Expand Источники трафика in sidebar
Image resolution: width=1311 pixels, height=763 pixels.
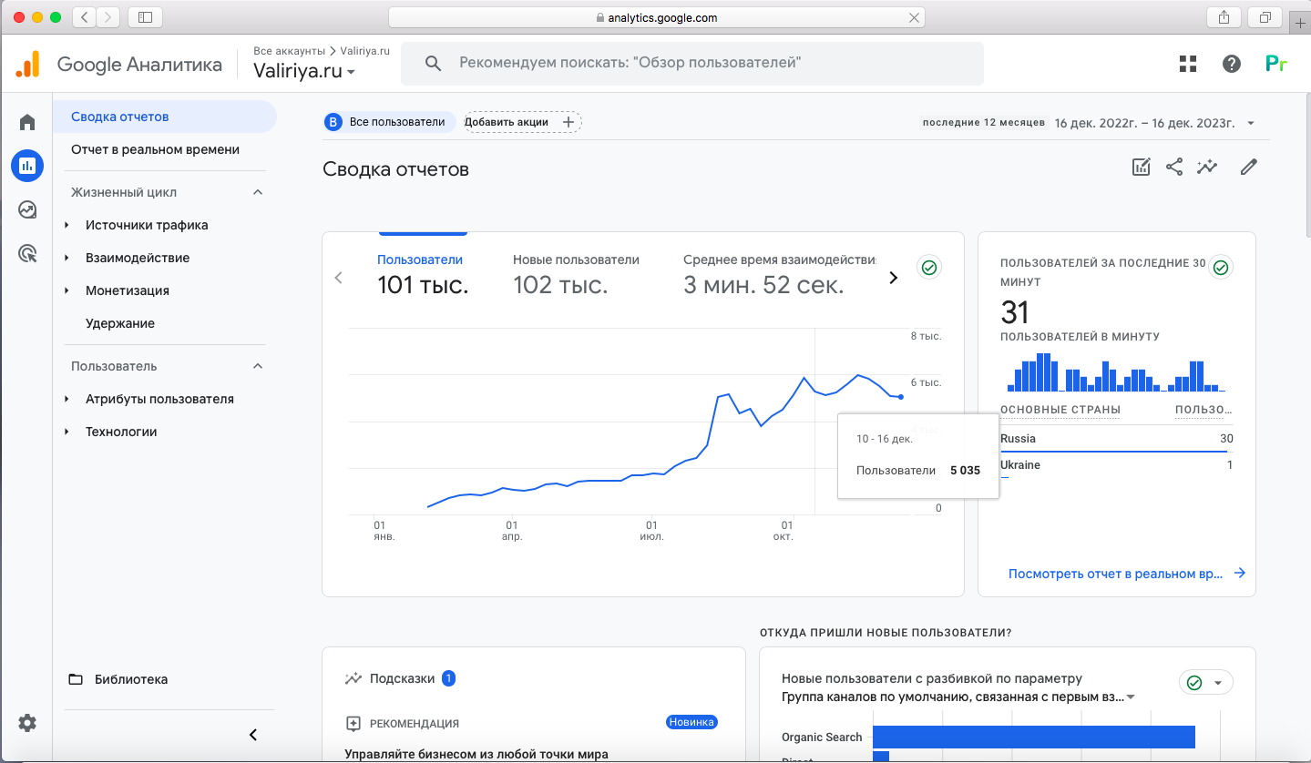[x=67, y=225]
